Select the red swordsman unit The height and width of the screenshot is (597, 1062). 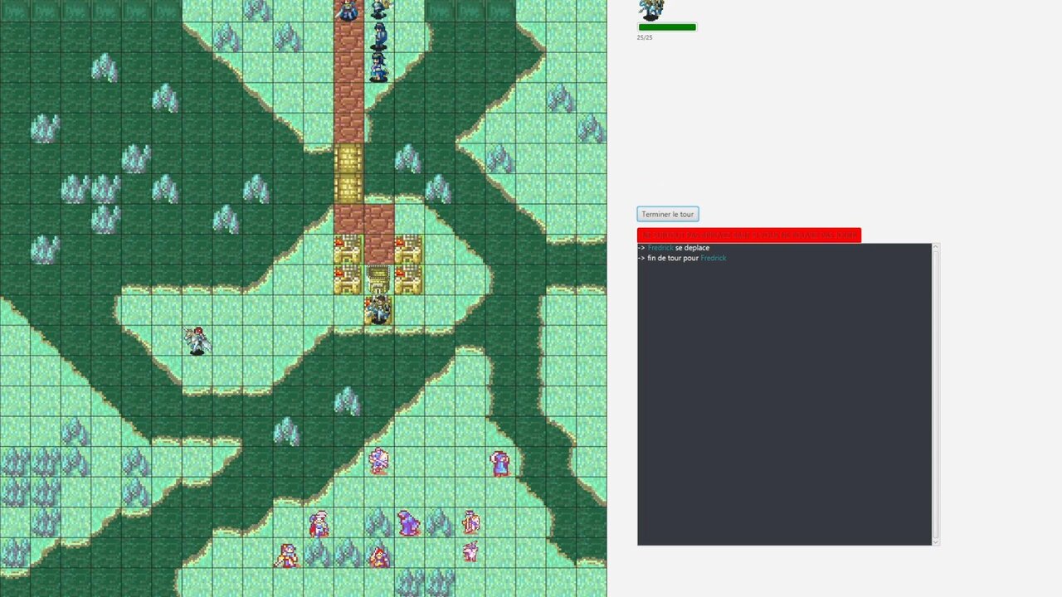286,555
